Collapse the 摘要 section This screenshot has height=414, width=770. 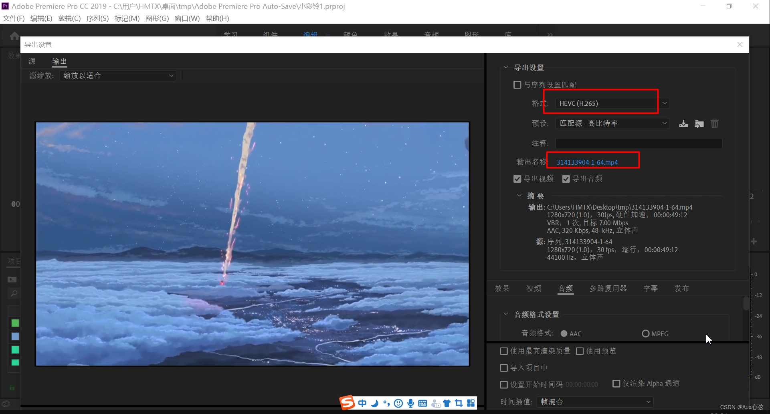coord(519,196)
